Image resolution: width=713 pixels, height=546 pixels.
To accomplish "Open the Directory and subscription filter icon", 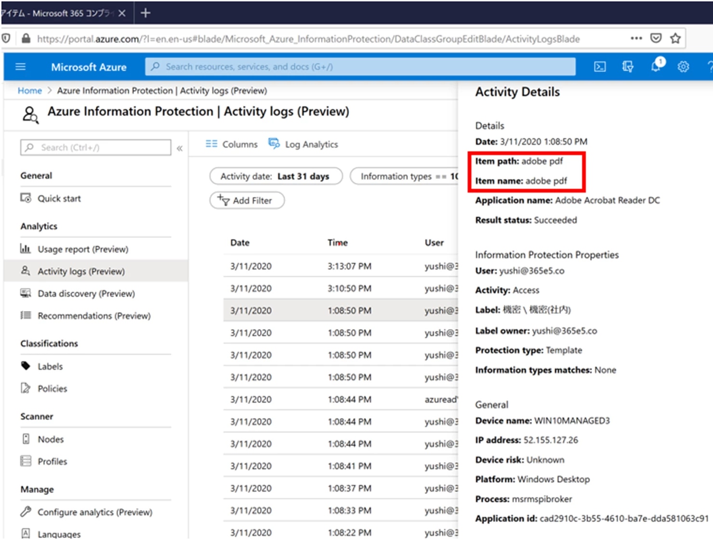I will click(x=628, y=66).
